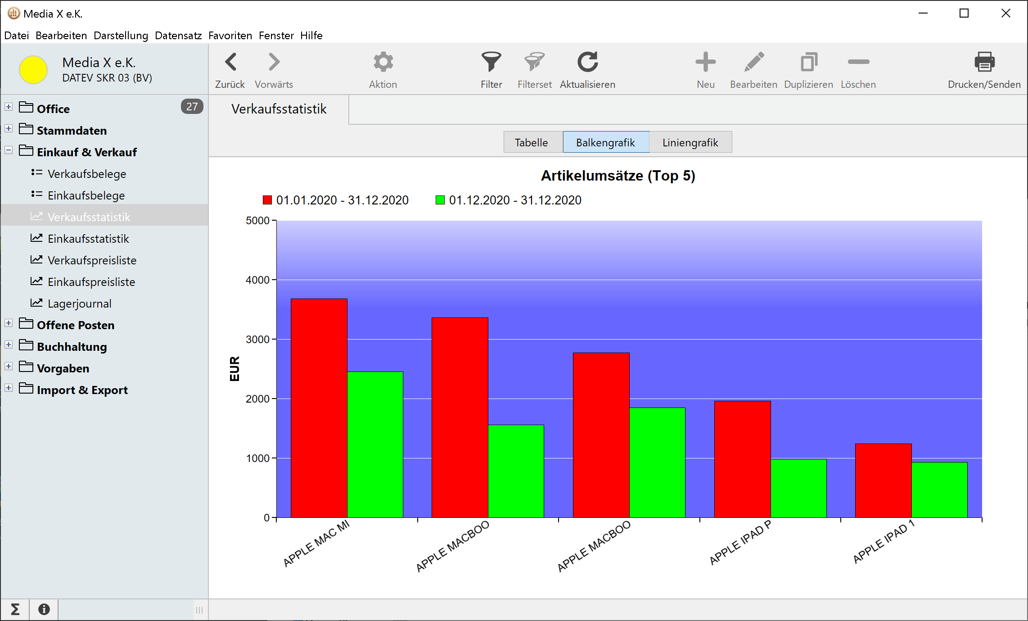This screenshot has width=1028, height=621.
Task: Open the Favoriten menu
Action: (230, 36)
